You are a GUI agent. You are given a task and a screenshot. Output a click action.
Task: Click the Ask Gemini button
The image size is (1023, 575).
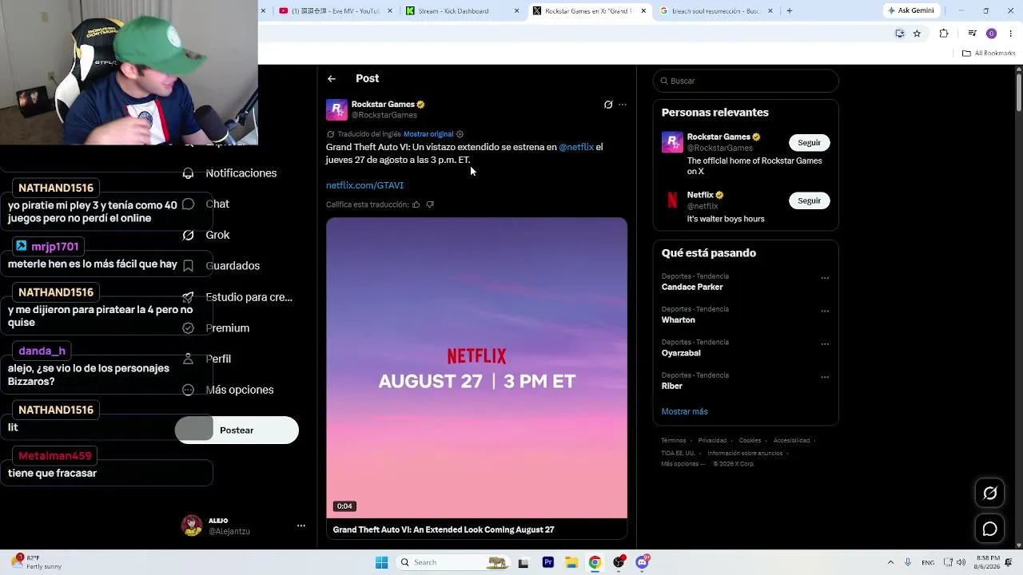click(x=910, y=11)
